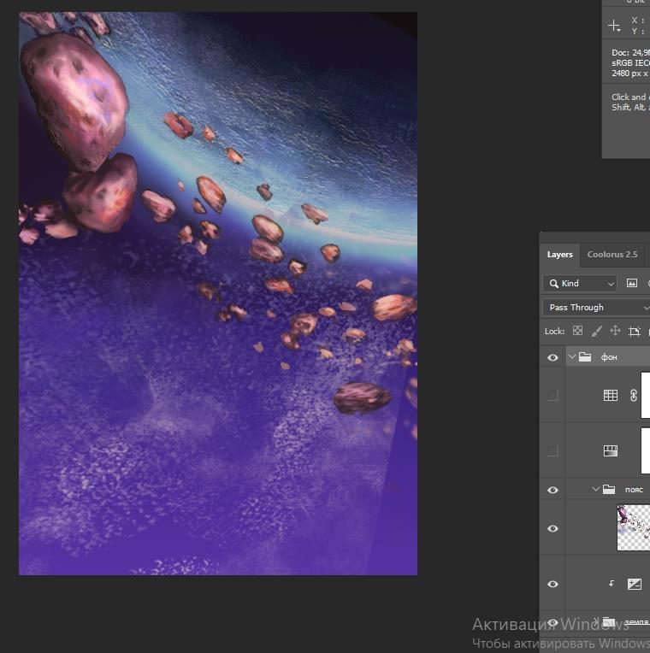Hide the пояс group with eye icon
The height and width of the screenshot is (653, 650).
coord(552,490)
